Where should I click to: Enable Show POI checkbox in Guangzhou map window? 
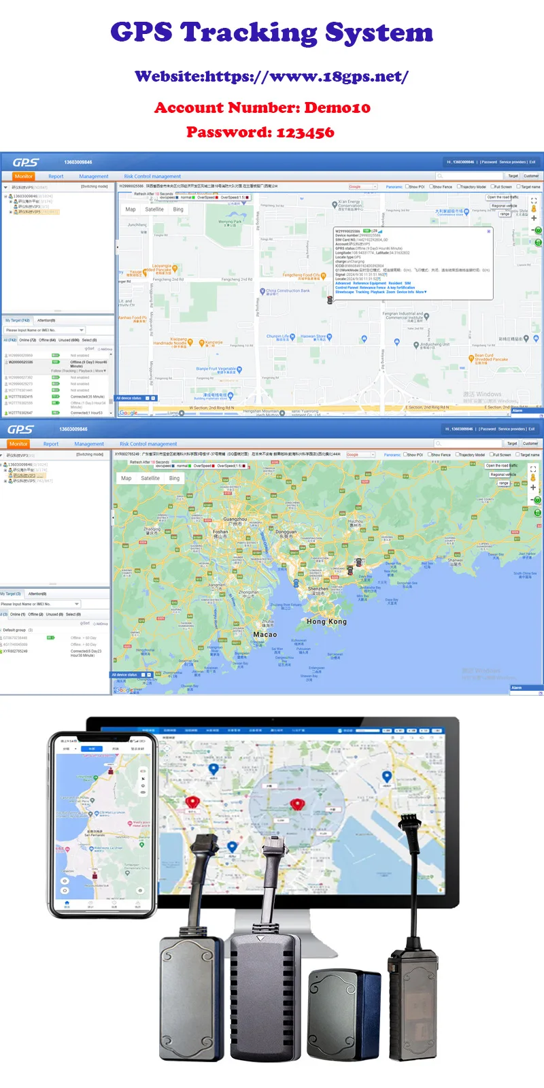point(405,454)
